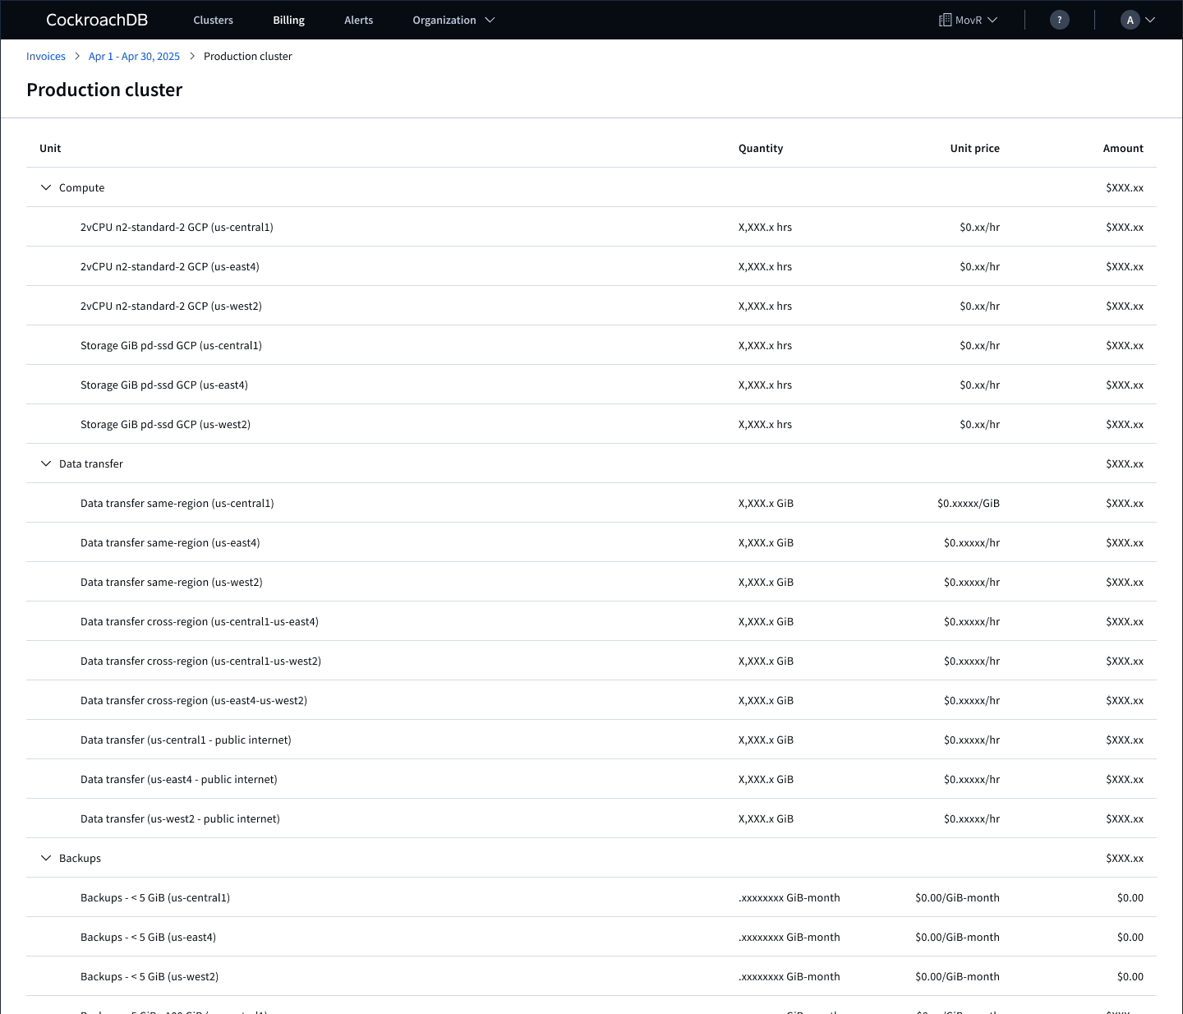Navigate to Invoices breadcrumb link
1183x1014 pixels.
pyautogui.click(x=46, y=56)
